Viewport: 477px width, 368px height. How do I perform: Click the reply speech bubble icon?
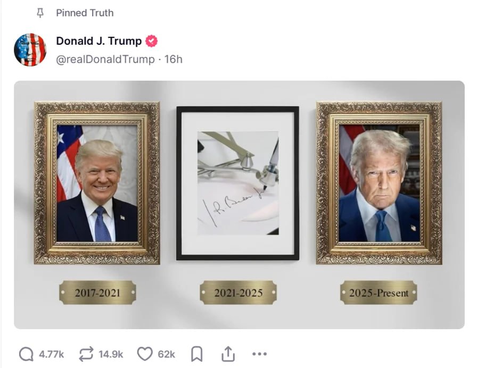tap(26, 354)
